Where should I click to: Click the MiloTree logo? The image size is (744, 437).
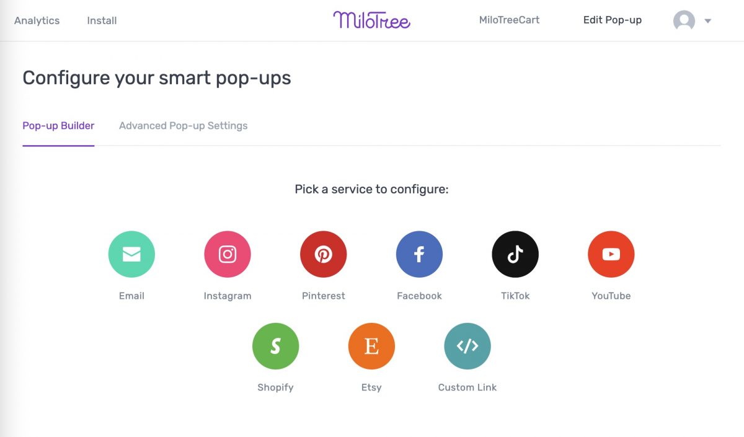click(371, 20)
